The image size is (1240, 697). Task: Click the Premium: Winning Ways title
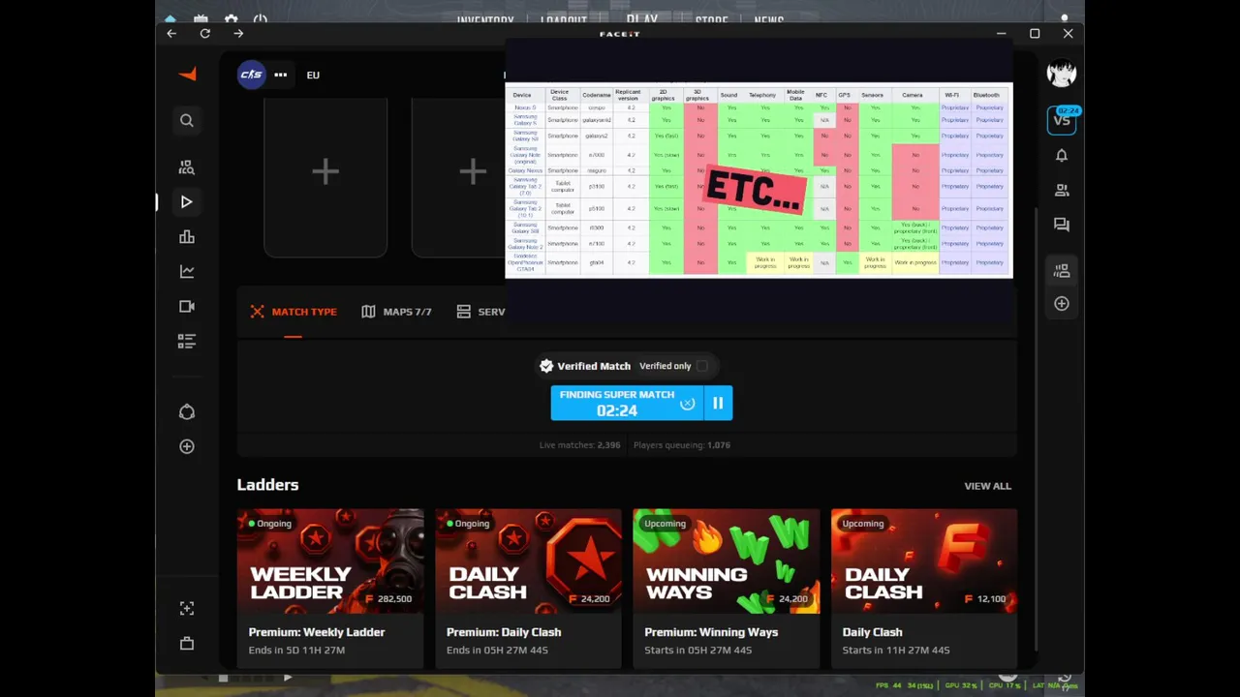coord(711,632)
